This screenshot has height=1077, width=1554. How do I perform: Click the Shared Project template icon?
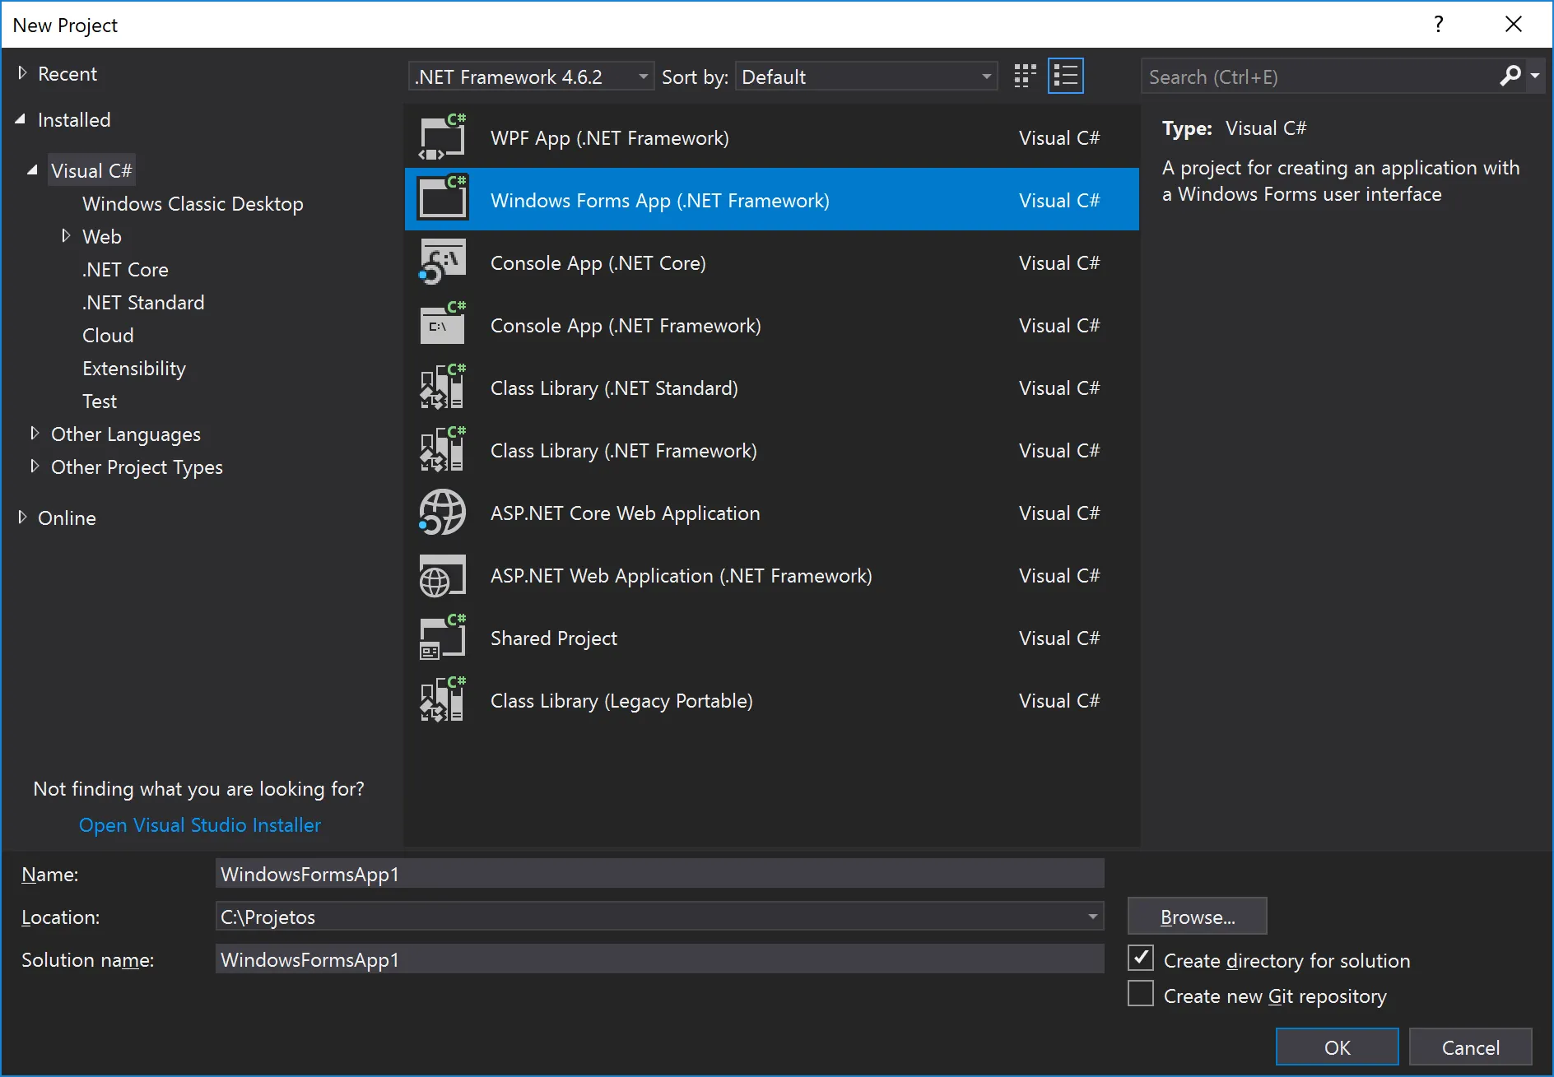443,638
